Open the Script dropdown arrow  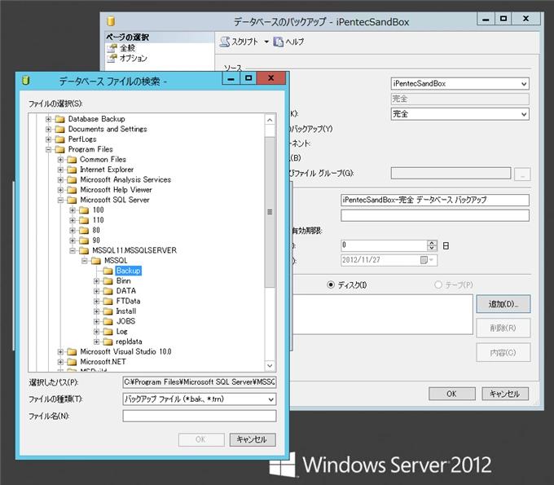tap(266, 42)
